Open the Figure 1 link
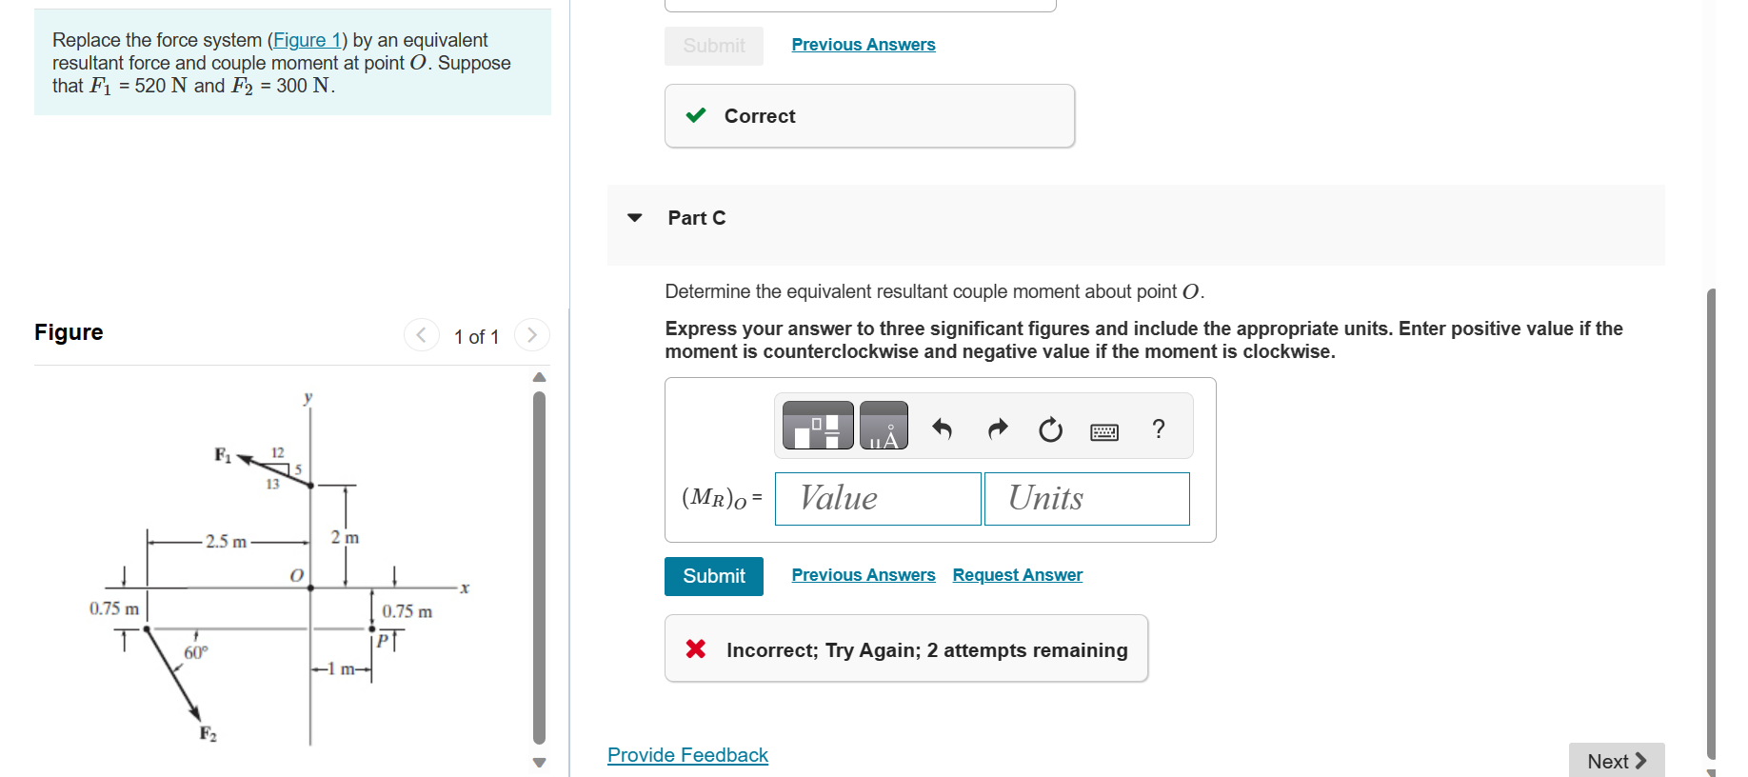The image size is (1748, 777). [307, 40]
